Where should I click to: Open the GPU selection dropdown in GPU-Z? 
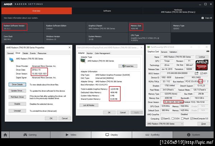click(165, 124)
